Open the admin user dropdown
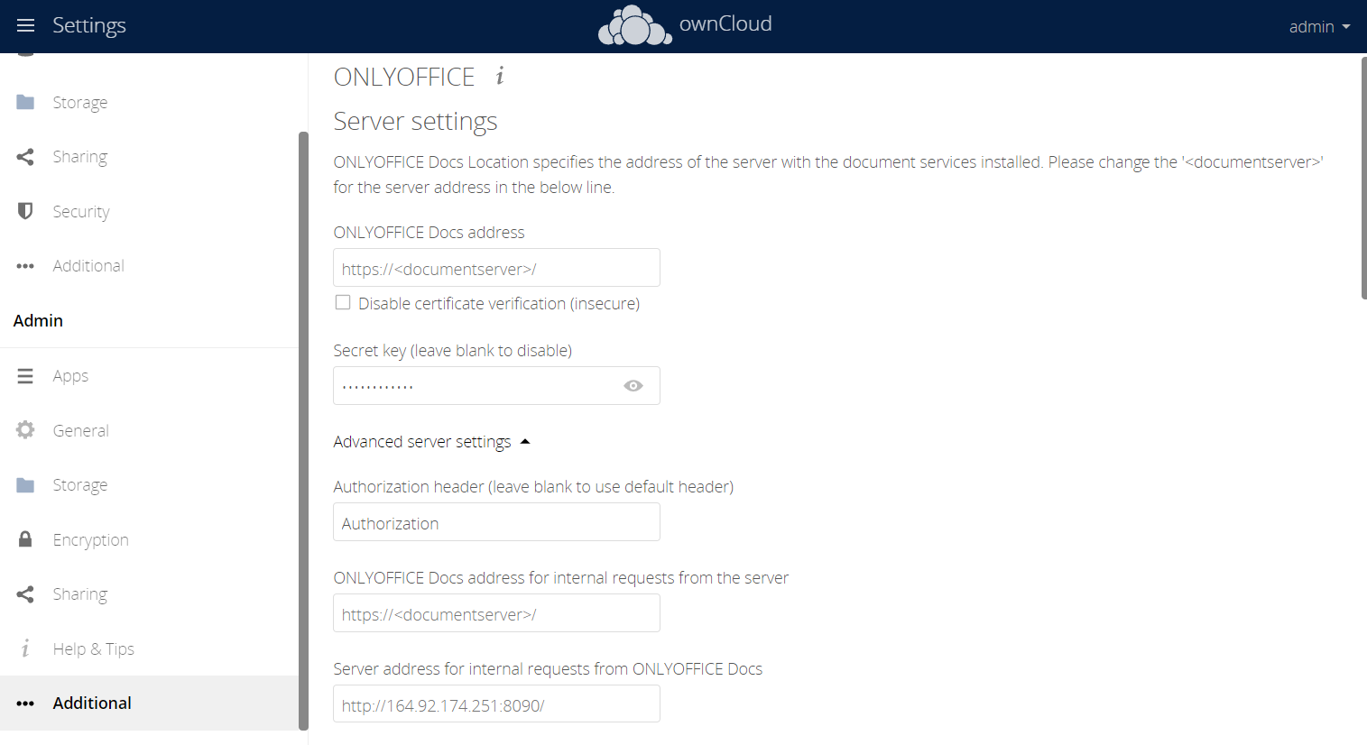This screenshot has width=1367, height=745. coord(1319,26)
